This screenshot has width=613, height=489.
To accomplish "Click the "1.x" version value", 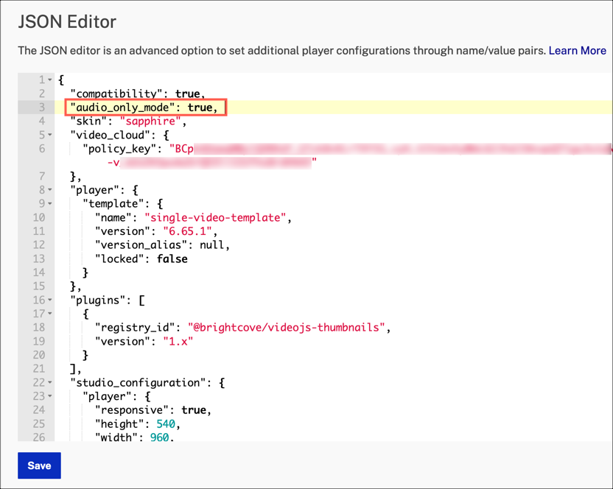I will [178, 341].
